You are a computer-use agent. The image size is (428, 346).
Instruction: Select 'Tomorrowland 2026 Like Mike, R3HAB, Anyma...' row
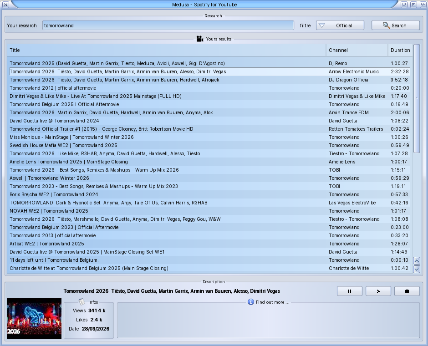point(209,153)
